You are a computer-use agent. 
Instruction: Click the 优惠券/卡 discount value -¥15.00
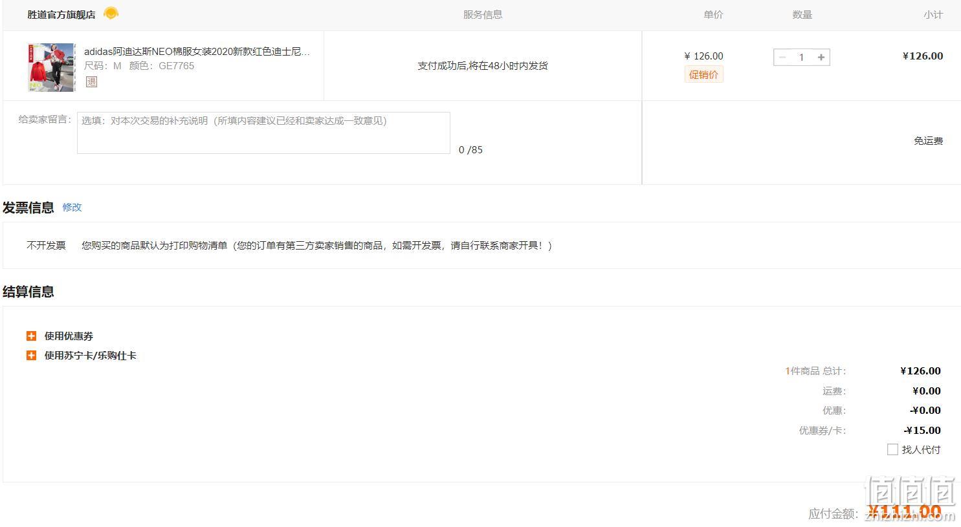922,430
